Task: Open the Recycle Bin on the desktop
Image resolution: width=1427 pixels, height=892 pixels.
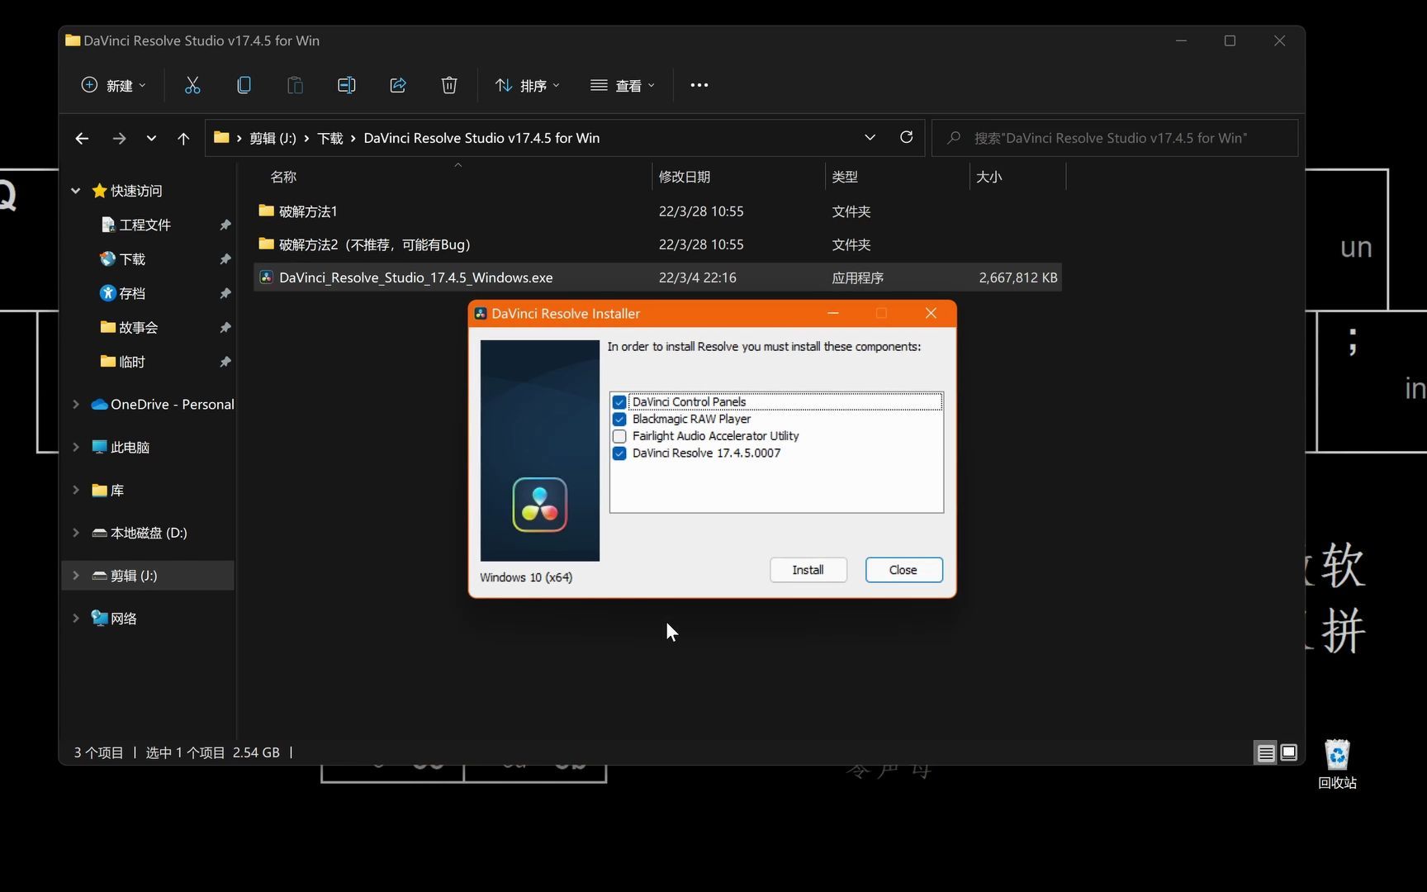Action: [1337, 764]
